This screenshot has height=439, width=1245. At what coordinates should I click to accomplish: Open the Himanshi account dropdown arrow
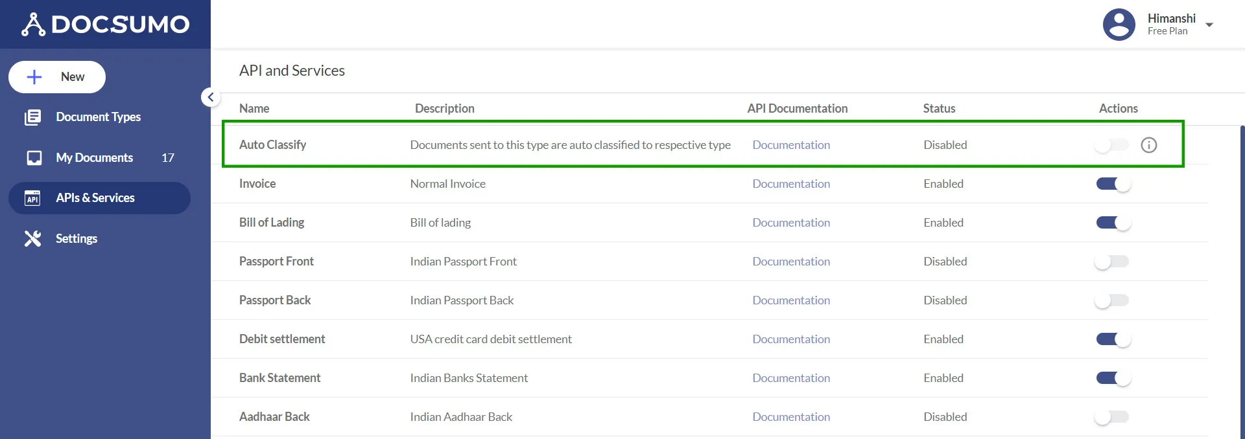point(1209,25)
